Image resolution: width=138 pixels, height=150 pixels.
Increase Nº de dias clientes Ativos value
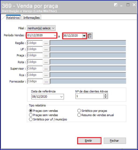point(106,95)
